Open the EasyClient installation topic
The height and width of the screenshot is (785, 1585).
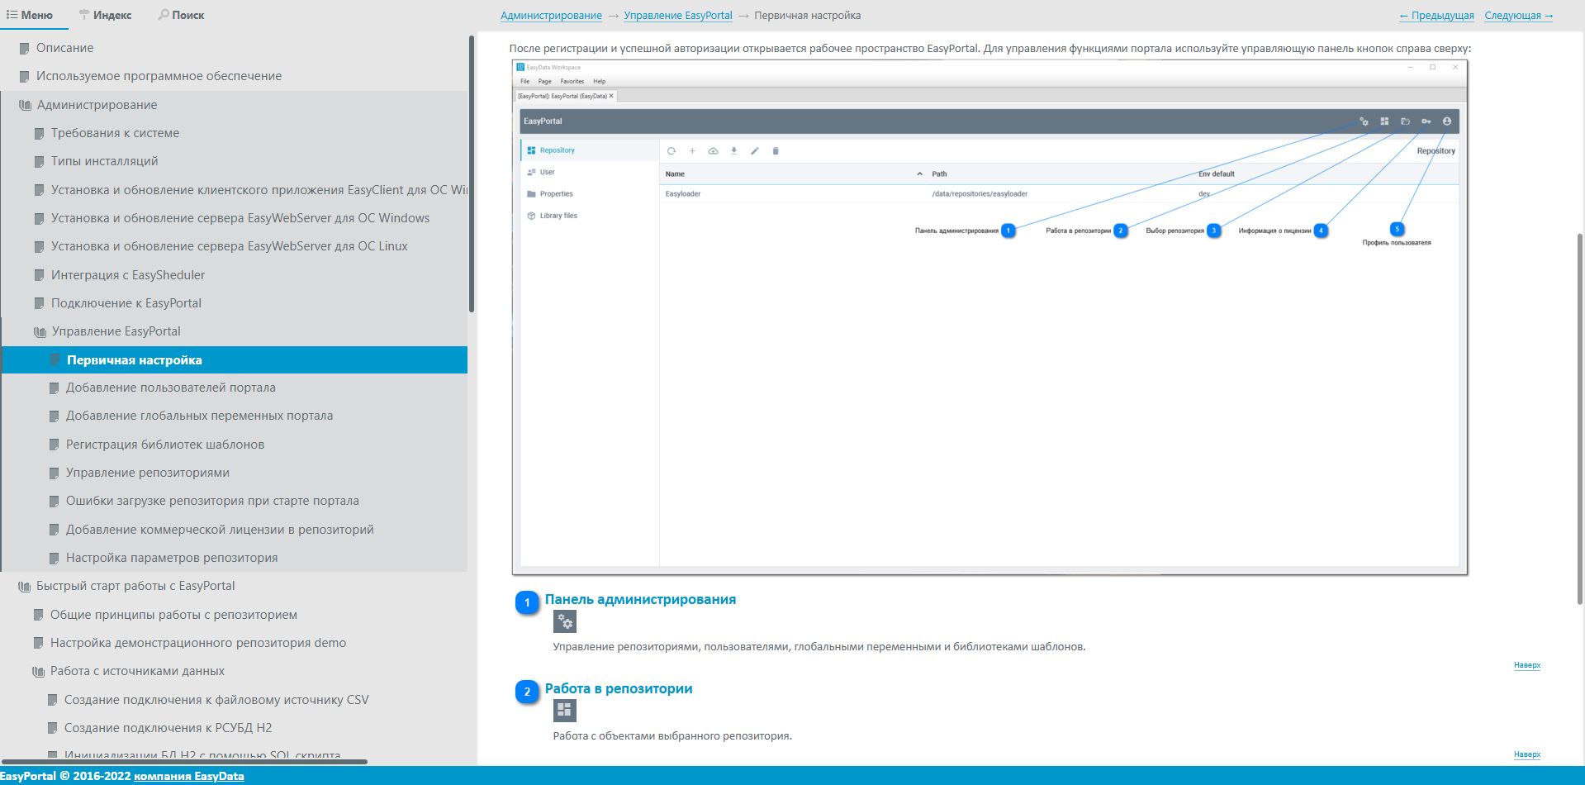coord(259,190)
